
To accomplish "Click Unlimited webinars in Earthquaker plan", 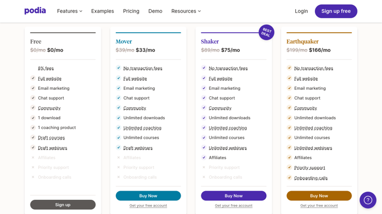I will (313, 148).
